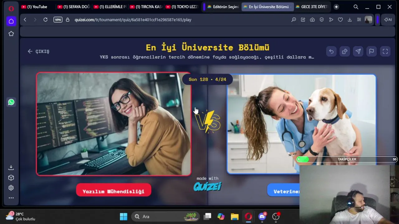Click the padlock site security icon
Image resolution: width=399 pixels, height=224 pixels.
68,20
